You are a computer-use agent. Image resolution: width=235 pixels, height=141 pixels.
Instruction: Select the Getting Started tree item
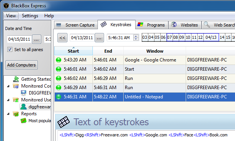36,79
